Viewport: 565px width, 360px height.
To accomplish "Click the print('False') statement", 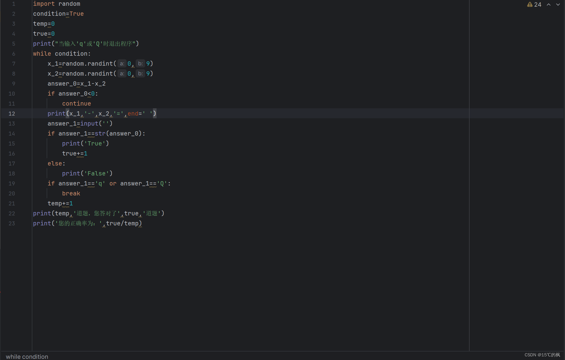I will (87, 173).
